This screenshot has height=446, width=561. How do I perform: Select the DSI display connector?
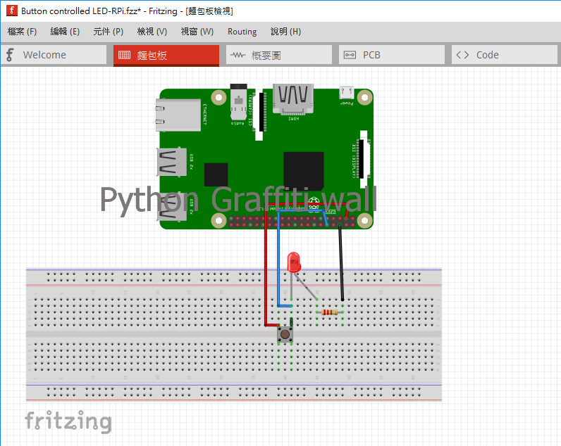364,159
